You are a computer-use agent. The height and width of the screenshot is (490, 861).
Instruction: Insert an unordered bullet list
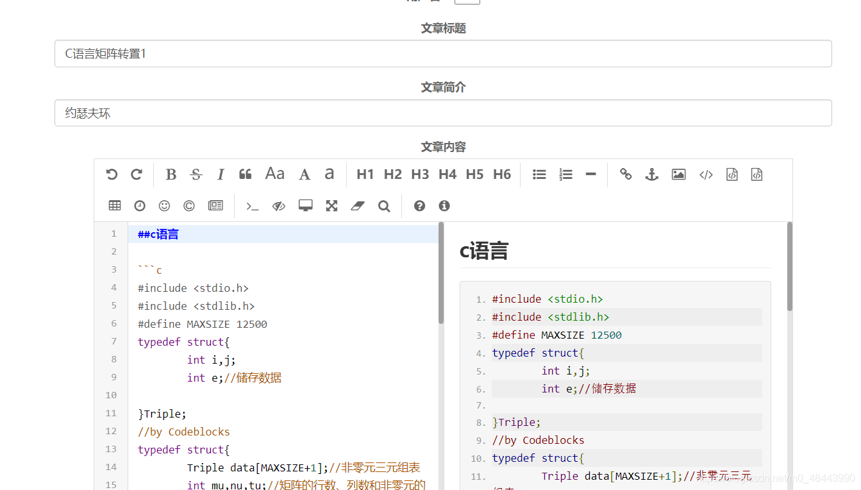pyautogui.click(x=539, y=174)
